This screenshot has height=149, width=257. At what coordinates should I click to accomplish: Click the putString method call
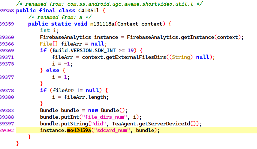tap(74, 123)
